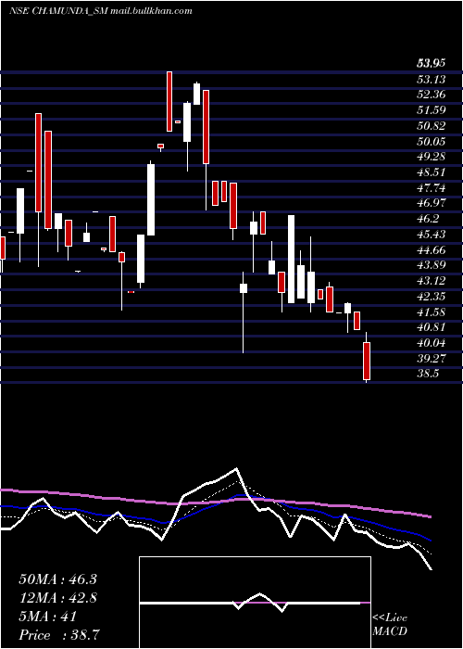Image resolution: width=463 pixels, height=649 pixels.
Task: Select the 50.82 price axis label
Action: tap(432, 125)
